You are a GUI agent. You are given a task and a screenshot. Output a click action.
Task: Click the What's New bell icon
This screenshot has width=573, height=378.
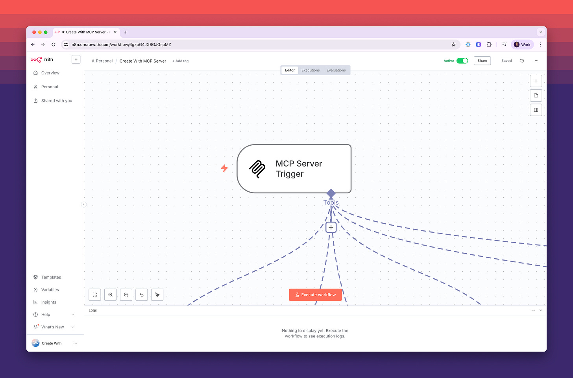click(x=36, y=327)
